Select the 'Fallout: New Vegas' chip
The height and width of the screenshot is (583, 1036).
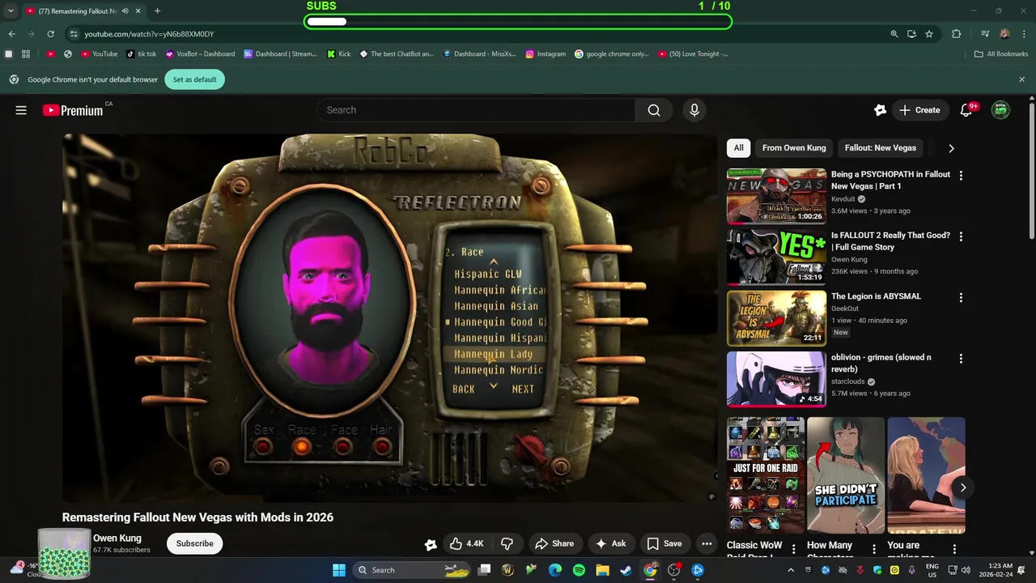881,148
